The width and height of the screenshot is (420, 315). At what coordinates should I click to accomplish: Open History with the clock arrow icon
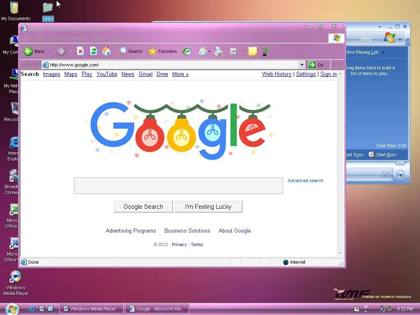(187, 51)
